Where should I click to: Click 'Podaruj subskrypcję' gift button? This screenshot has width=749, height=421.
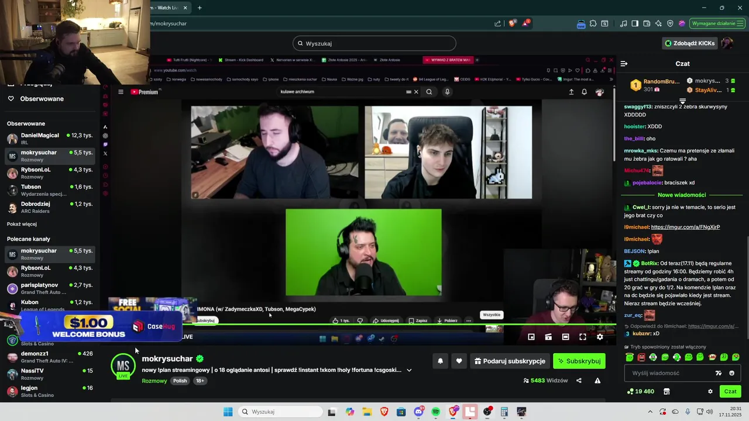(510, 361)
